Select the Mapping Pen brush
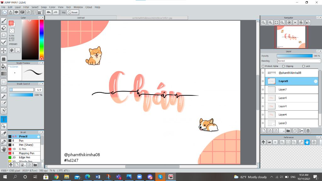The image size is (322, 181). pos(24,153)
